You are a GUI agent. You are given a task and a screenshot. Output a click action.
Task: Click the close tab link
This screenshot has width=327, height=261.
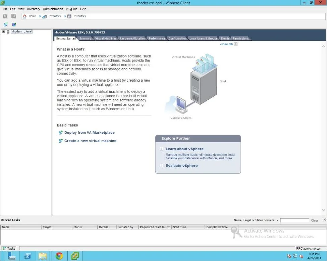(226, 44)
